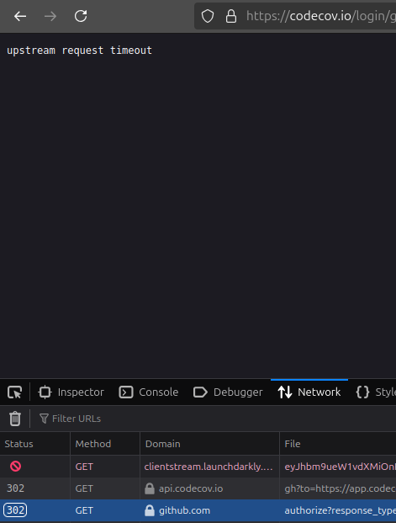Click the highlighted 302 status badge
The image size is (396, 523).
pyautogui.click(x=15, y=510)
